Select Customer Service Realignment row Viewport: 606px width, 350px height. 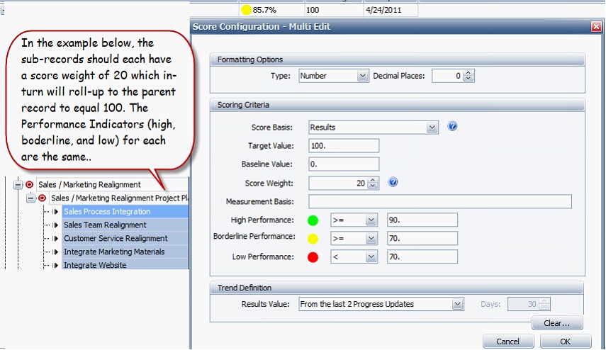125,238
